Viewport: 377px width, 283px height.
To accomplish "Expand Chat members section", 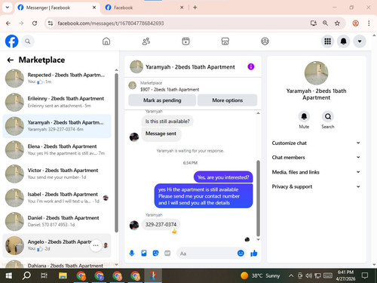I will pos(316,157).
